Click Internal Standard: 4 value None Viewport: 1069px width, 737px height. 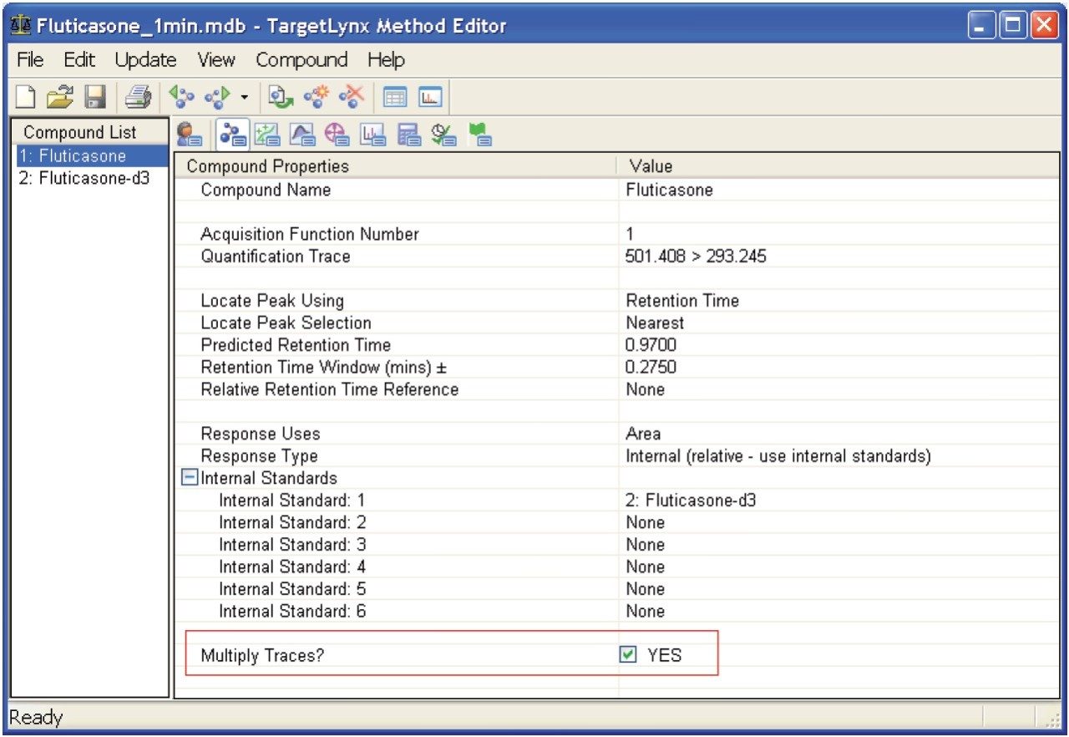pyautogui.click(x=646, y=567)
